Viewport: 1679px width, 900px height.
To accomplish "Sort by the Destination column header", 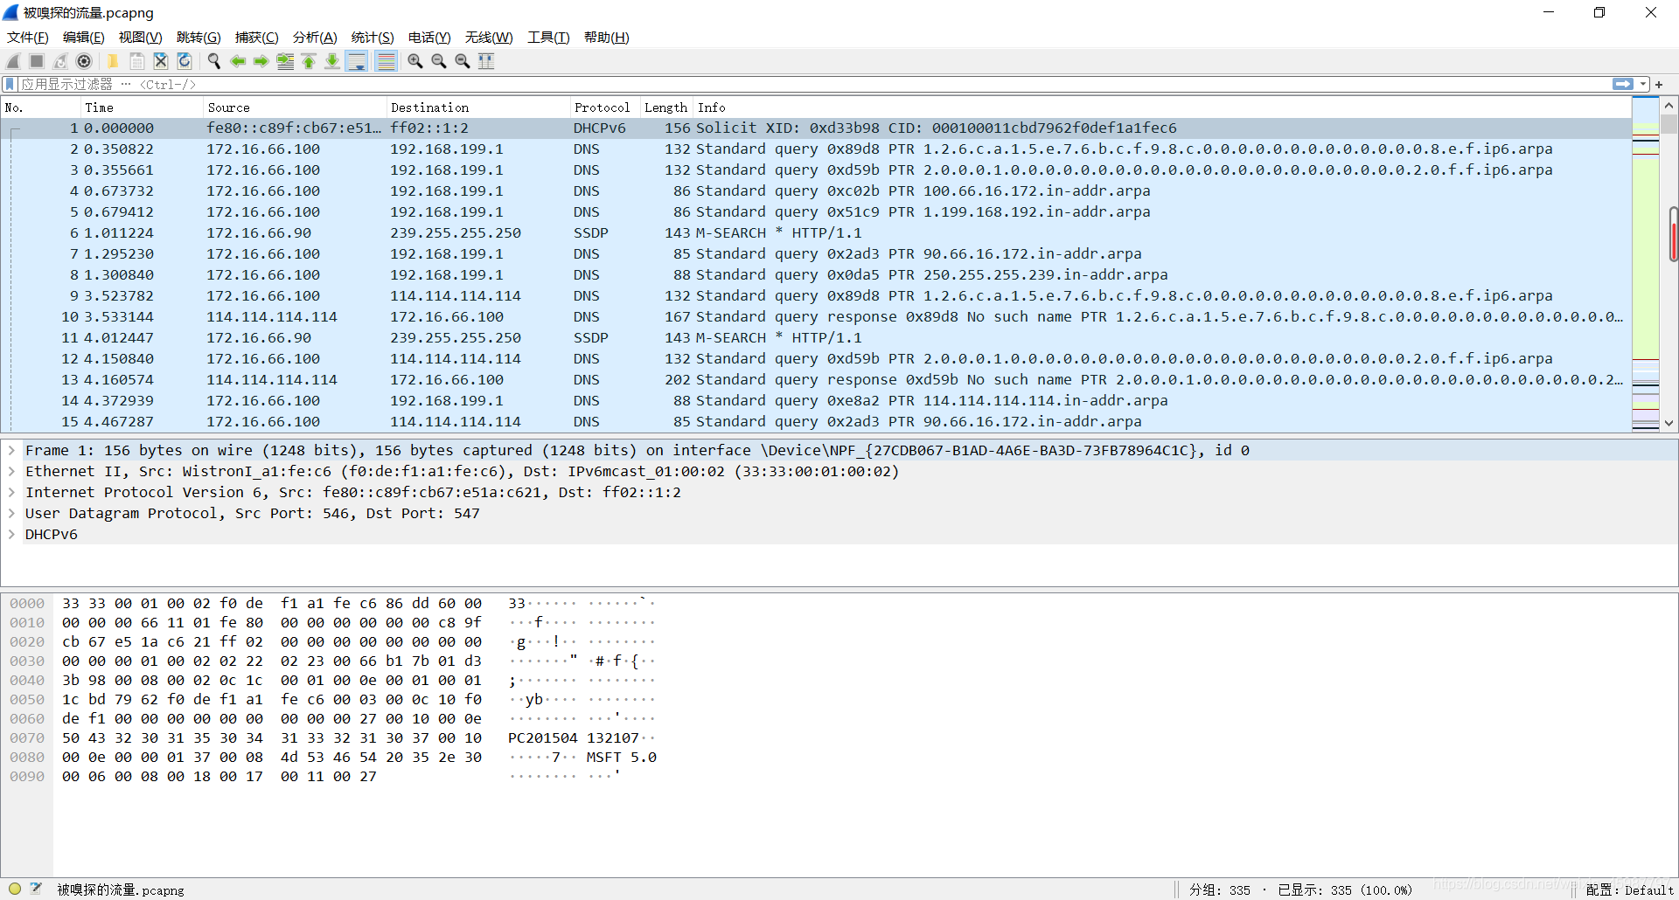I will pos(477,107).
